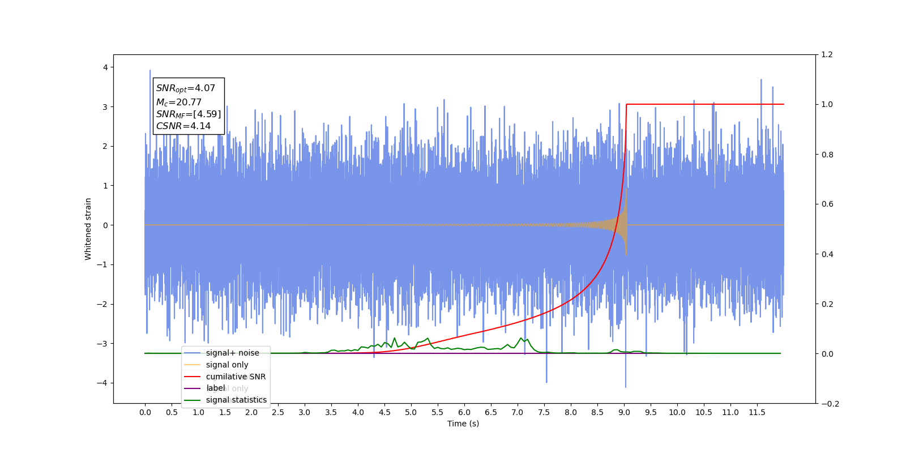This screenshot has width=906, height=453.
Task: Select the CSNR=4.14 annotation text
Action: point(183,126)
